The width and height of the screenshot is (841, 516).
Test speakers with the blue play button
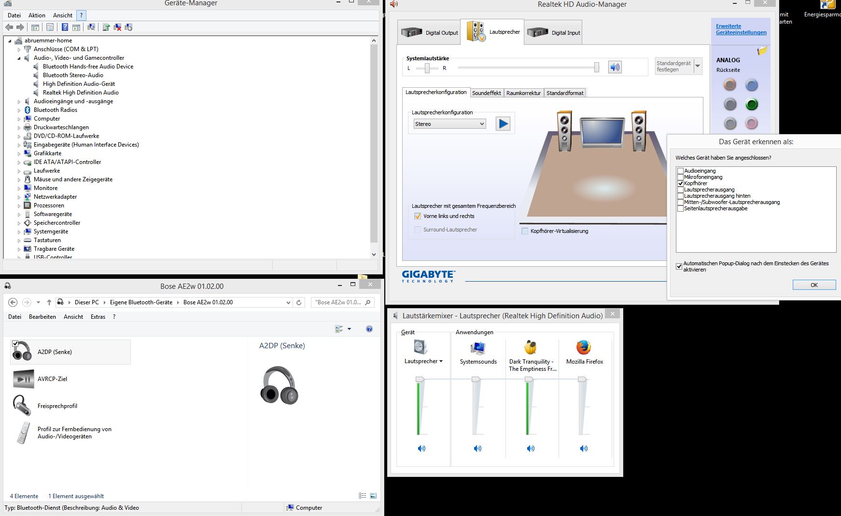tap(503, 124)
